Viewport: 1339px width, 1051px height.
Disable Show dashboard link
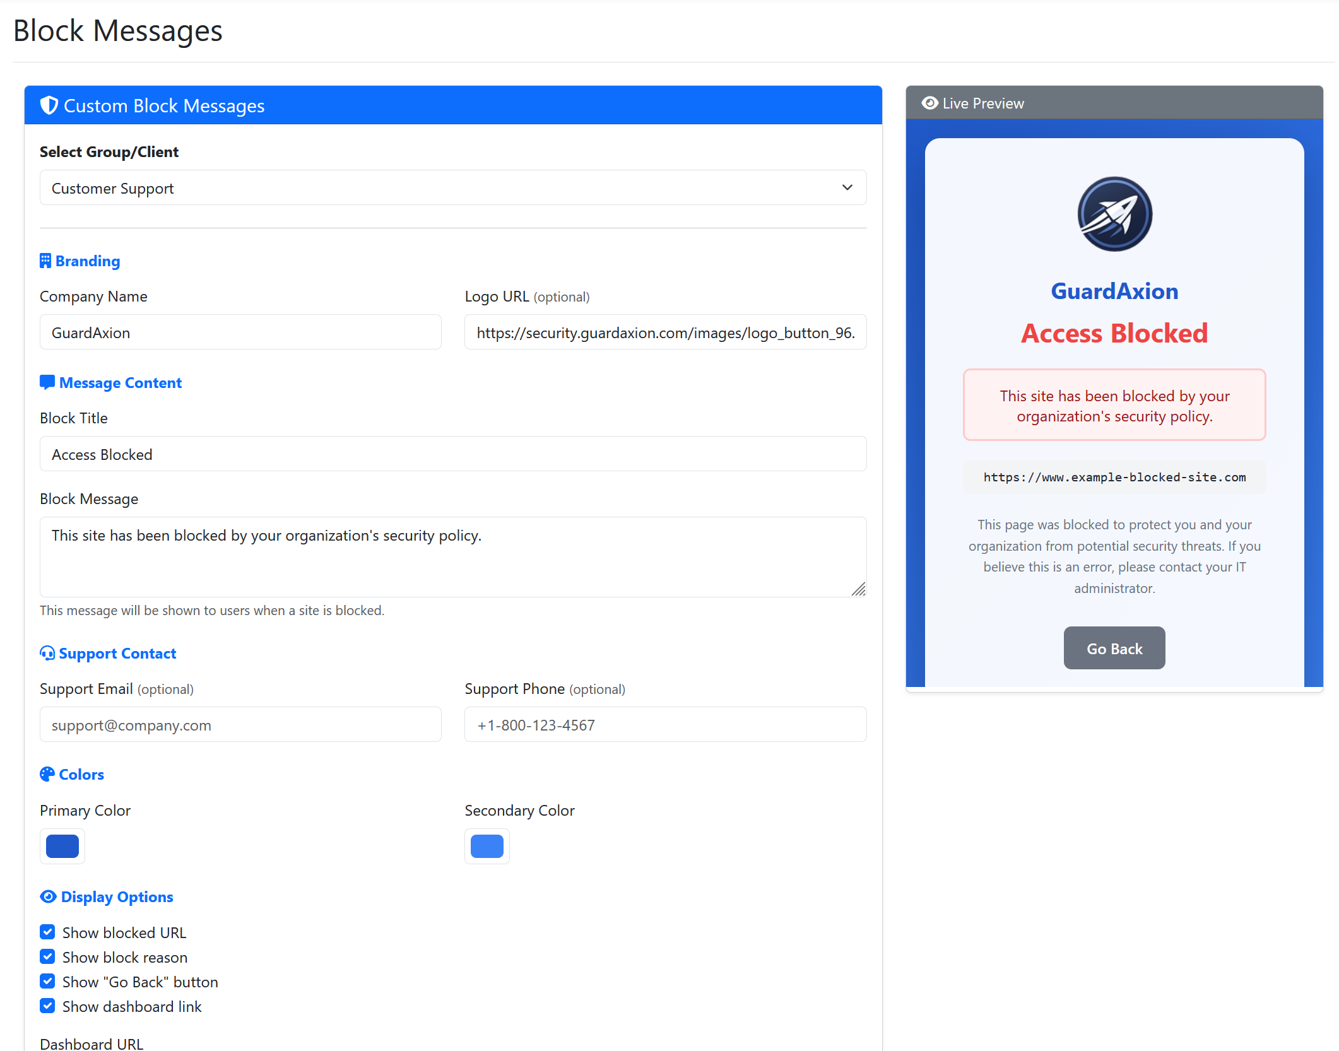click(x=47, y=1006)
